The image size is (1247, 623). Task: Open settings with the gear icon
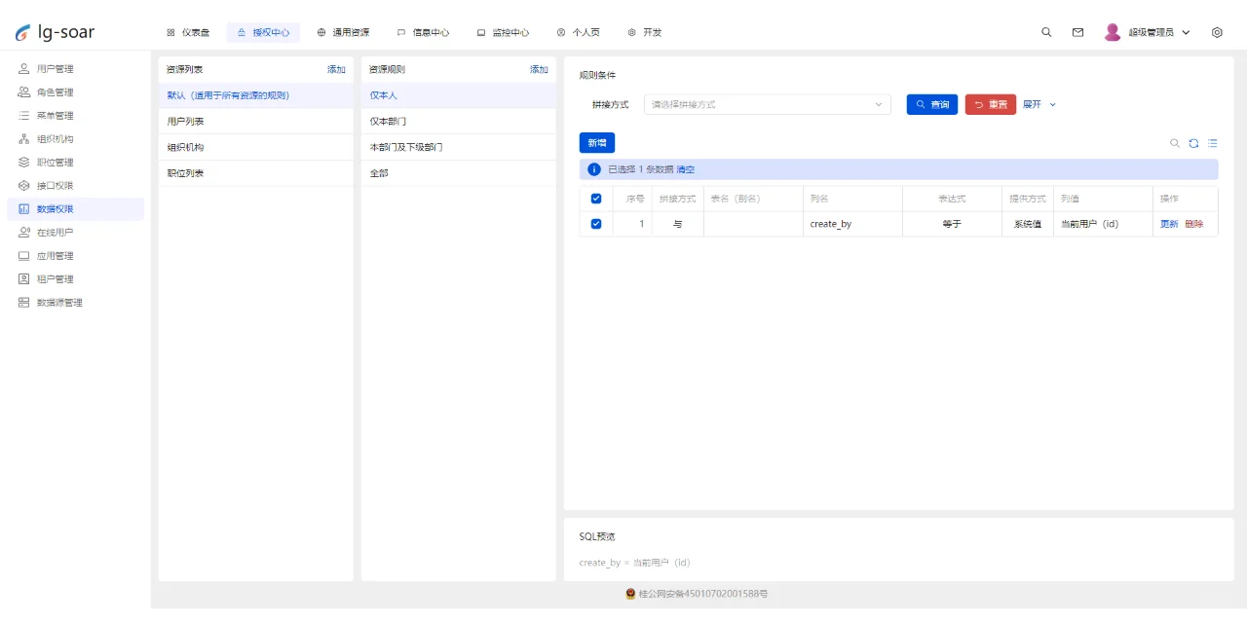[x=1217, y=32]
